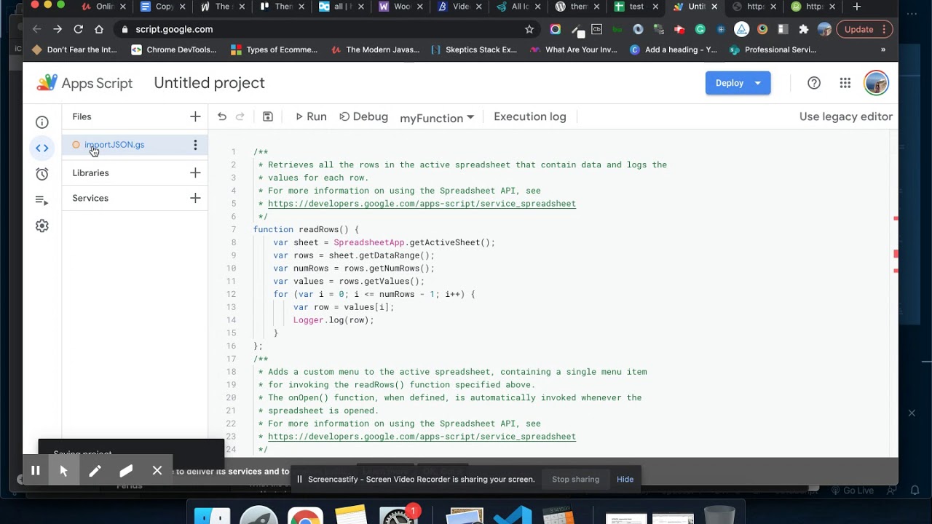Open the Types of Ecomme... bookmark
Image resolution: width=932 pixels, height=524 pixels.
click(x=274, y=49)
